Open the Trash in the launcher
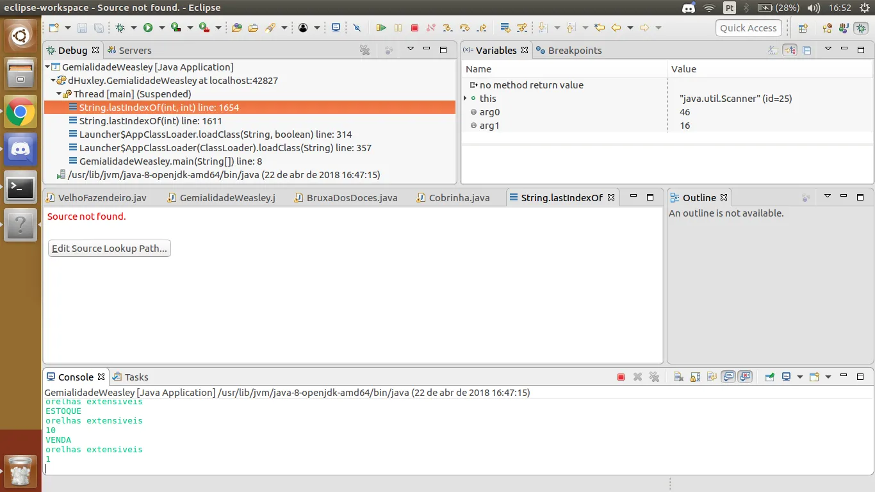 tap(20, 471)
